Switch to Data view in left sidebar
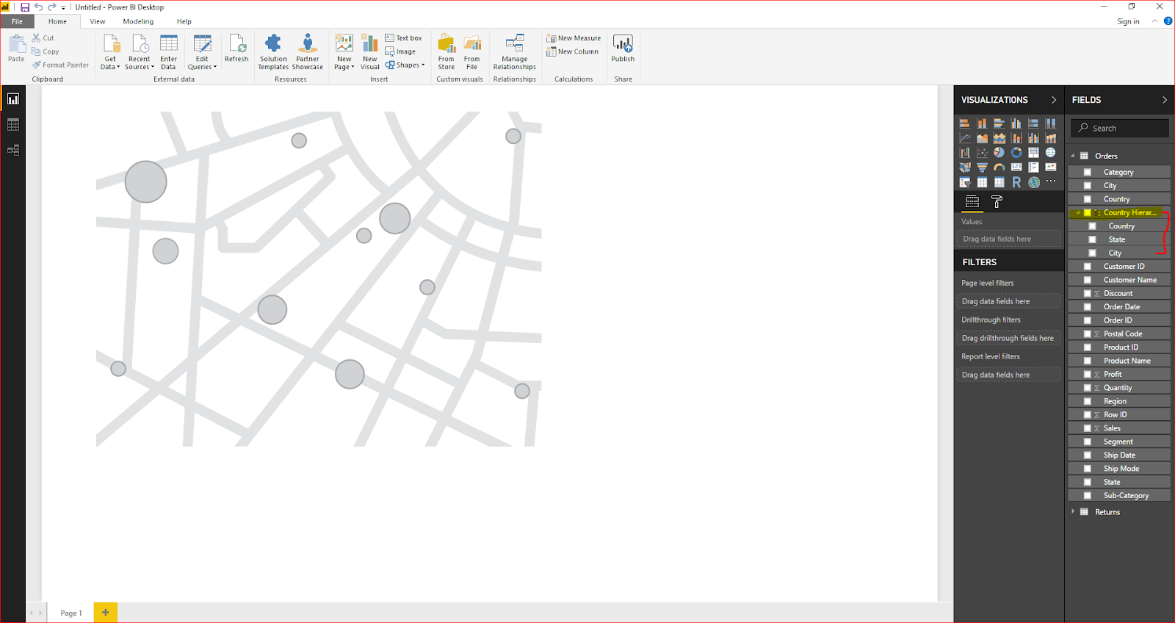Screen dimensions: 1175x623 (12, 125)
